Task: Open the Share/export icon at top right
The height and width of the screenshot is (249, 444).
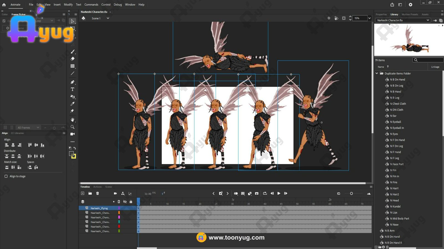Action: [x=392, y=4]
